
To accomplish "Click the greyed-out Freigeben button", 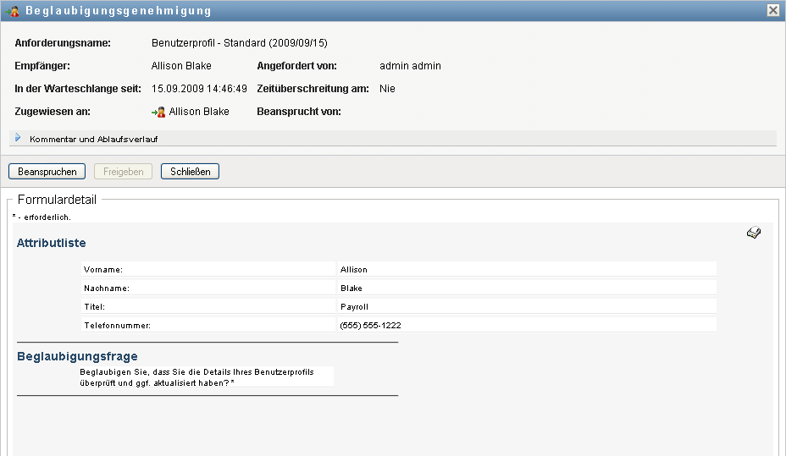I will pyautogui.click(x=124, y=172).
